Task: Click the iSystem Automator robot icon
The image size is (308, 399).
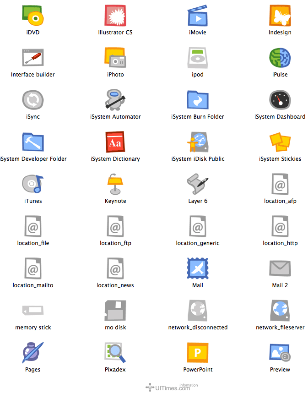Action: pos(115,100)
